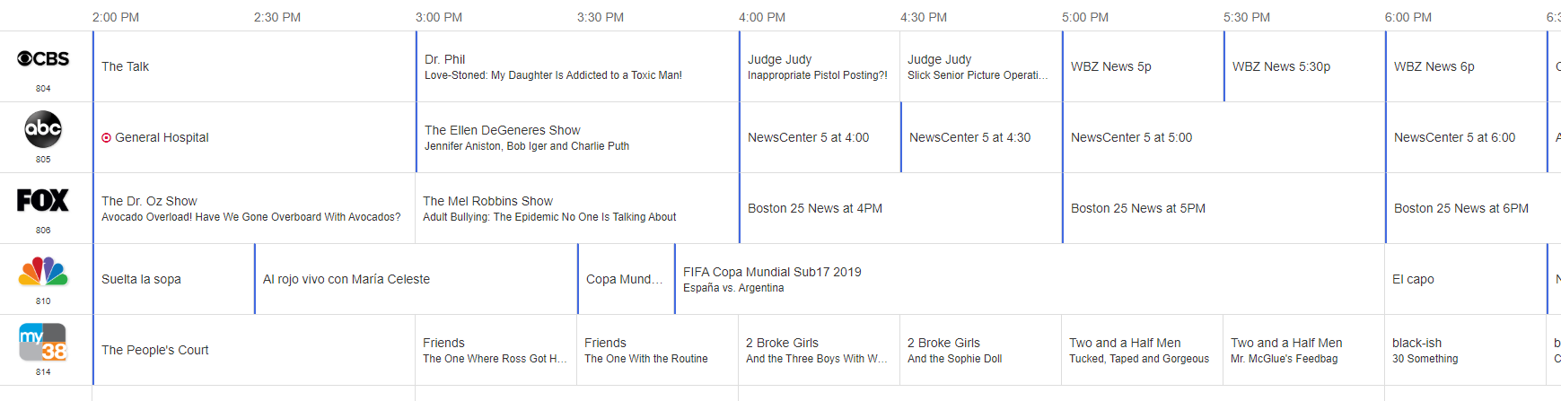Image resolution: width=1561 pixels, height=401 pixels.
Task: Open the FOX channel logo
Action: 43,200
